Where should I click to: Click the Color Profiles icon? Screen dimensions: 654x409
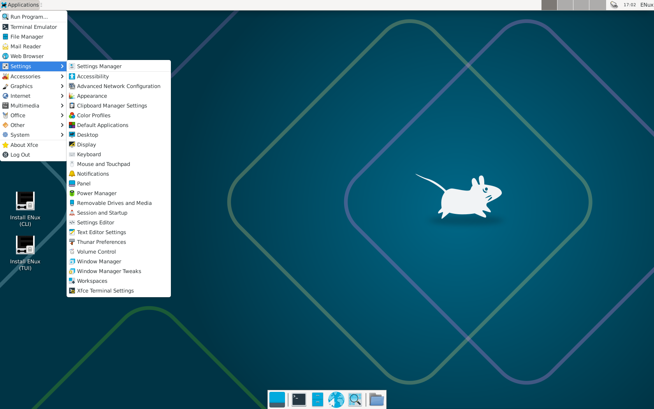tap(72, 115)
